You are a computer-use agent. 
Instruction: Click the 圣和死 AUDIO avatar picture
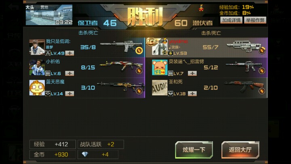(160, 87)
